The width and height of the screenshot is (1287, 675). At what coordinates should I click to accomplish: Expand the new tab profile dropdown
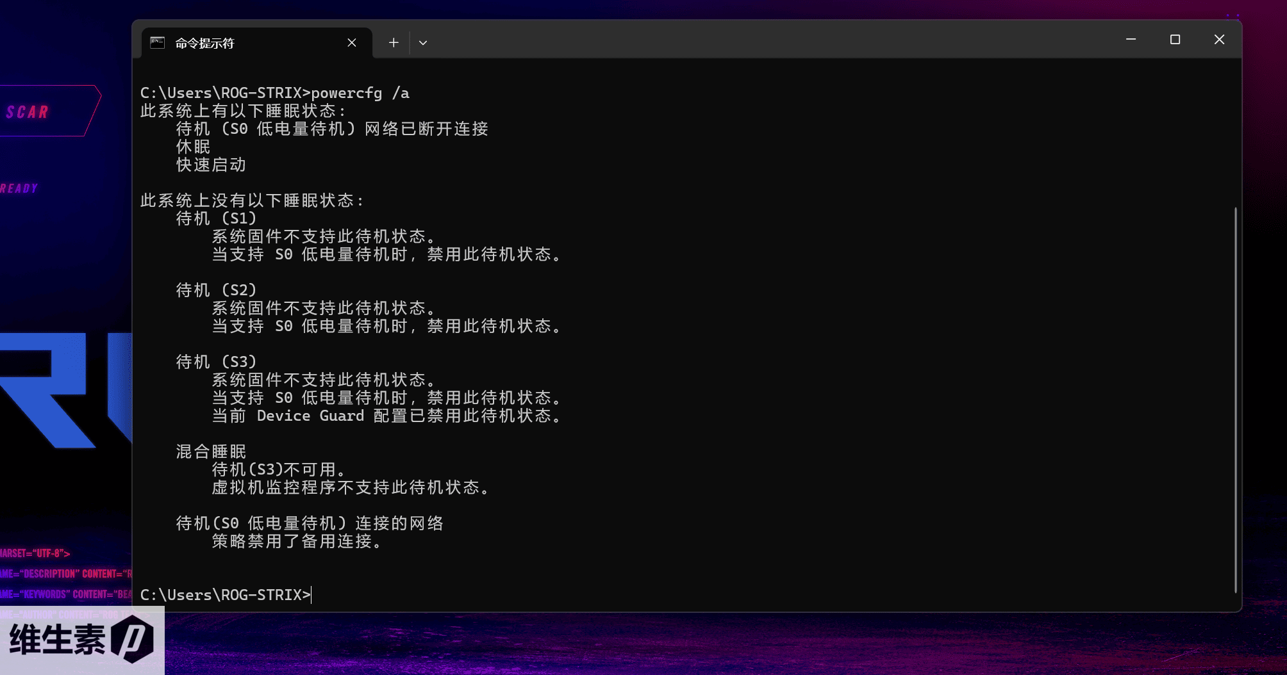tap(423, 43)
